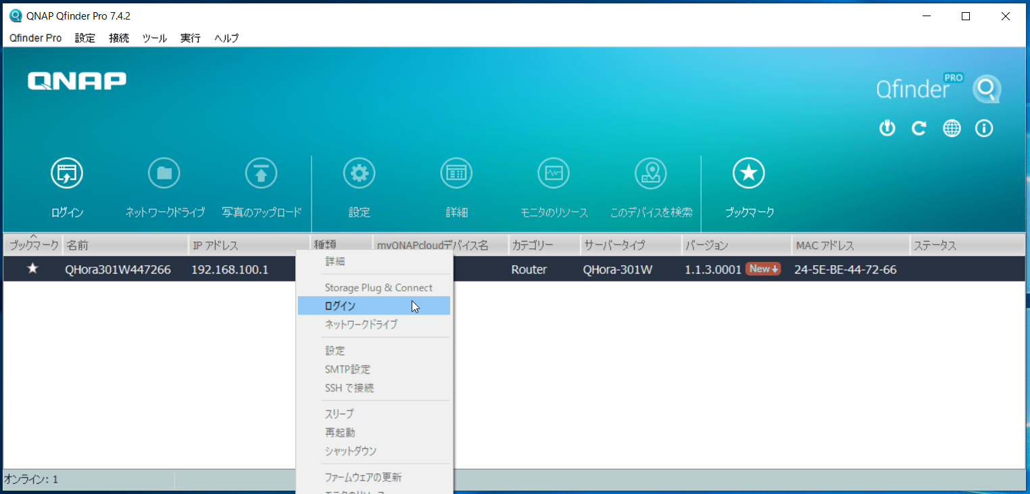The height and width of the screenshot is (494, 1030).
Task: Choose 再起動 in the context menu
Action: coord(374,433)
